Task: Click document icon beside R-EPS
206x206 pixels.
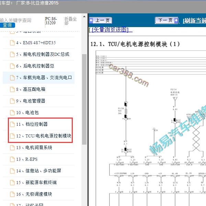Action: [x=12, y=159]
